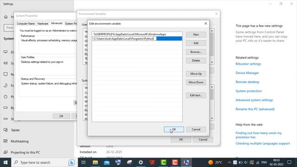297x167 pixels.
Task: Click OK in the Environment Variables window
Action: point(181,140)
